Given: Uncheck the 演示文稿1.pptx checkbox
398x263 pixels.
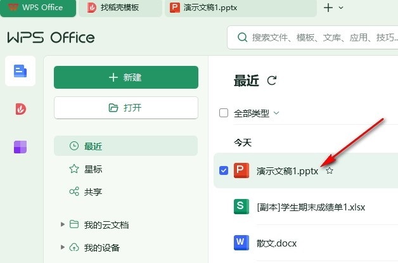Looking at the screenshot, I should 224,170.
